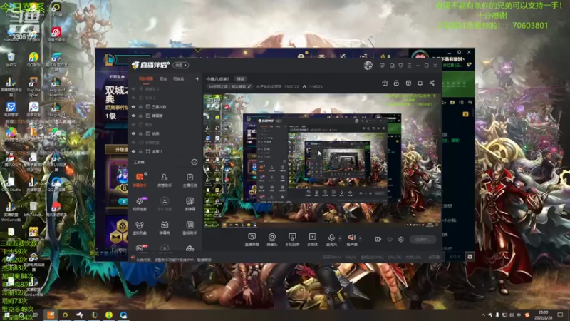Collapse the 工具箱 toolbox section
The image size is (570, 321).
pyautogui.click(x=195, y=162)
